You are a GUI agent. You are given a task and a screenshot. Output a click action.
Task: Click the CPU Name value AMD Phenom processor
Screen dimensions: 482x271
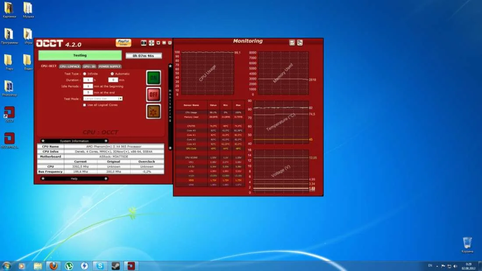tap(114, 147)
